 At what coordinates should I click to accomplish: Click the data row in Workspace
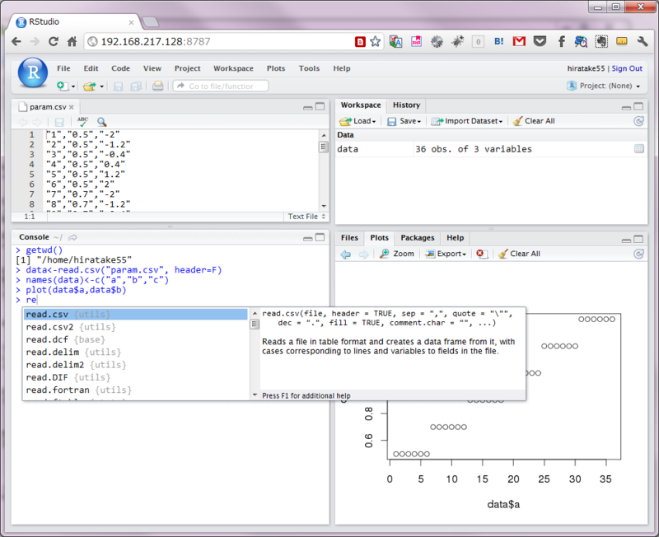(491, 149)
